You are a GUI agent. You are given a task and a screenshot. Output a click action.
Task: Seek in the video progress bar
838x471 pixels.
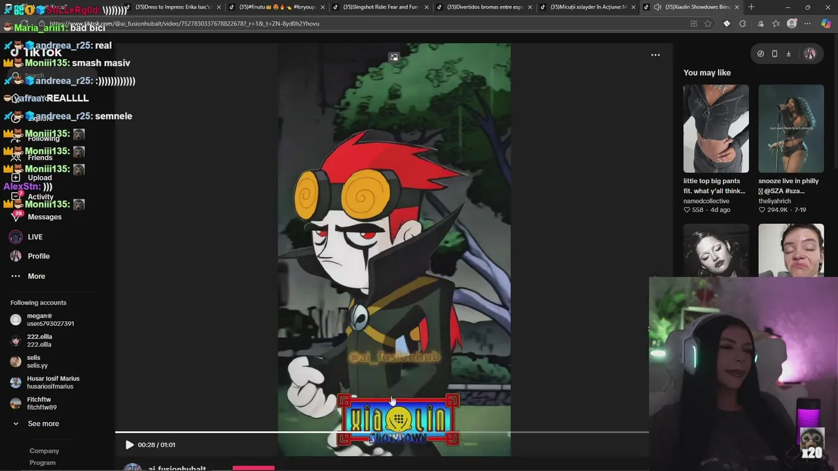(382, 432)
